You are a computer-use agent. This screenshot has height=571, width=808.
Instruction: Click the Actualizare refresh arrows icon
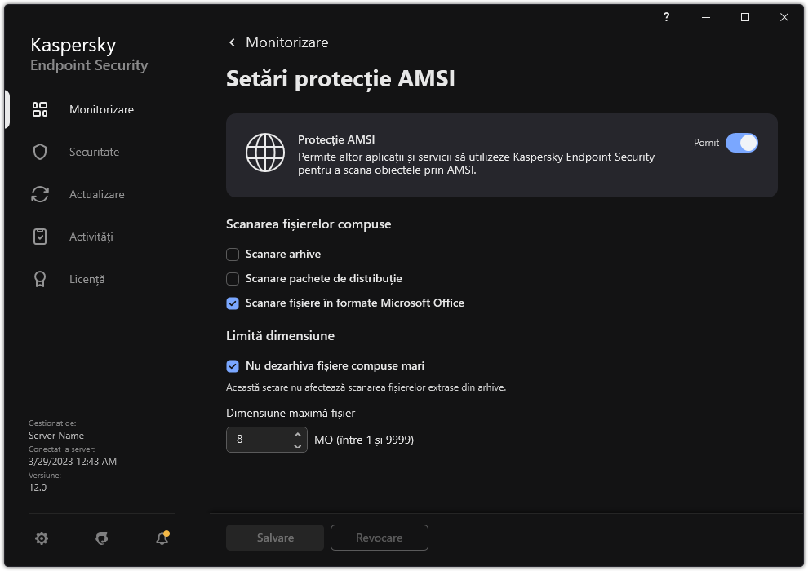coord(40,194)
